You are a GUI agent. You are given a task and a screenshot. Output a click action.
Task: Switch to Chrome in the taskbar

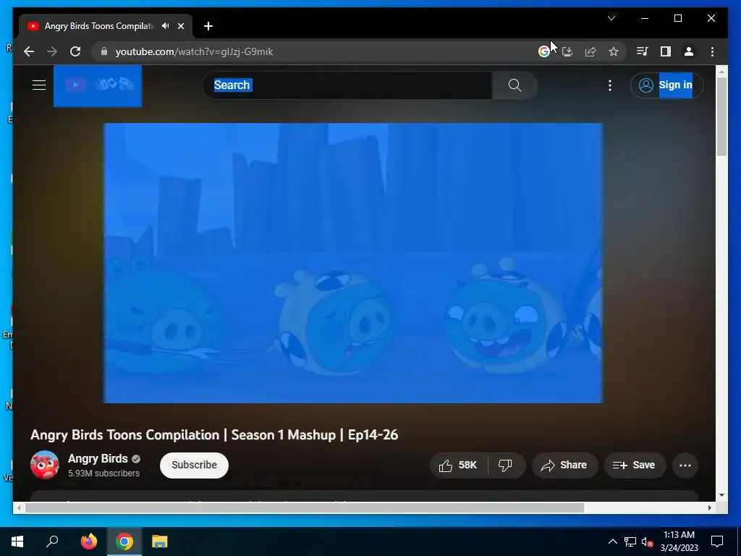[x=124, y=542]
